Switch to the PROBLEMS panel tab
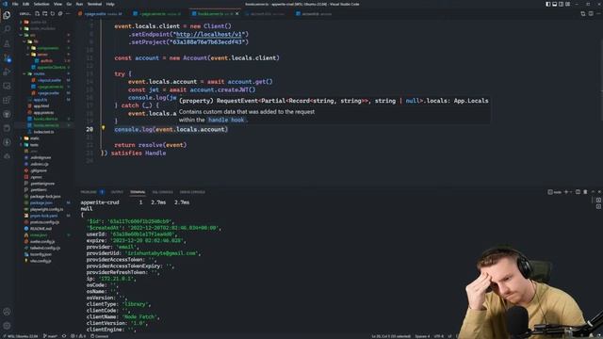 tap(89, 192)
